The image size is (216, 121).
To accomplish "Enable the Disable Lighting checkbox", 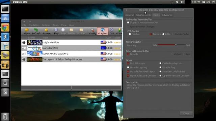I will tap(128, 68).
